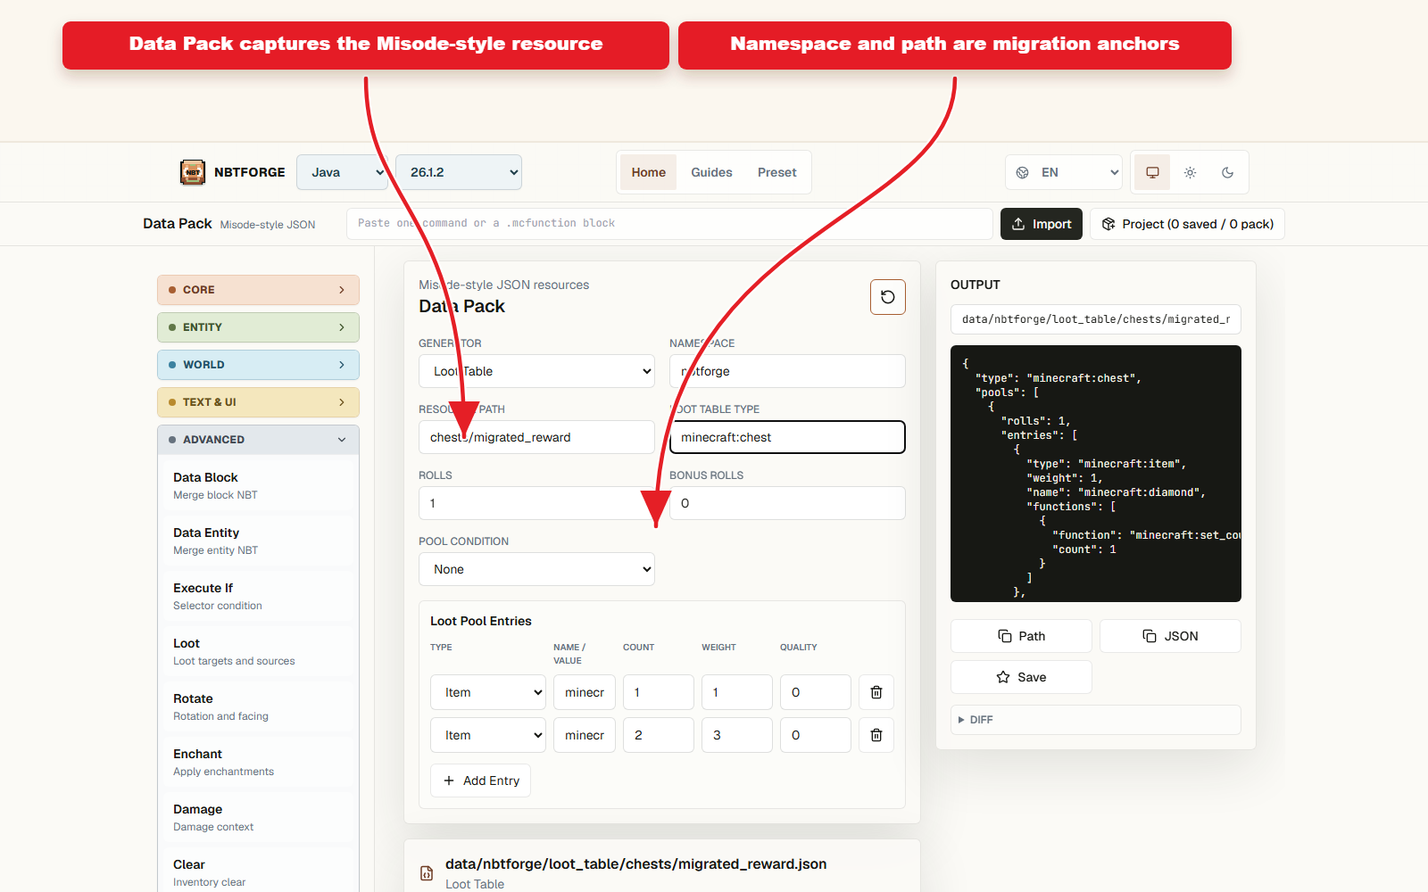Switch to system theme monitor icon
This screenshot has width=1428, height=892.
coord(1152,172)
